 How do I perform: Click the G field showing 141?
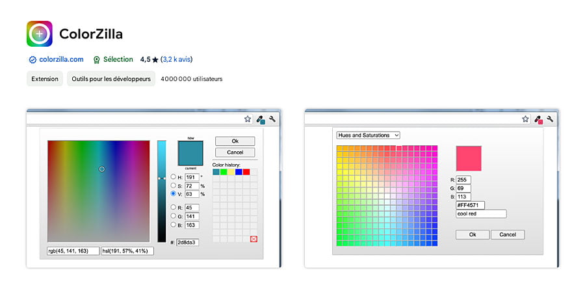[192, 216]
